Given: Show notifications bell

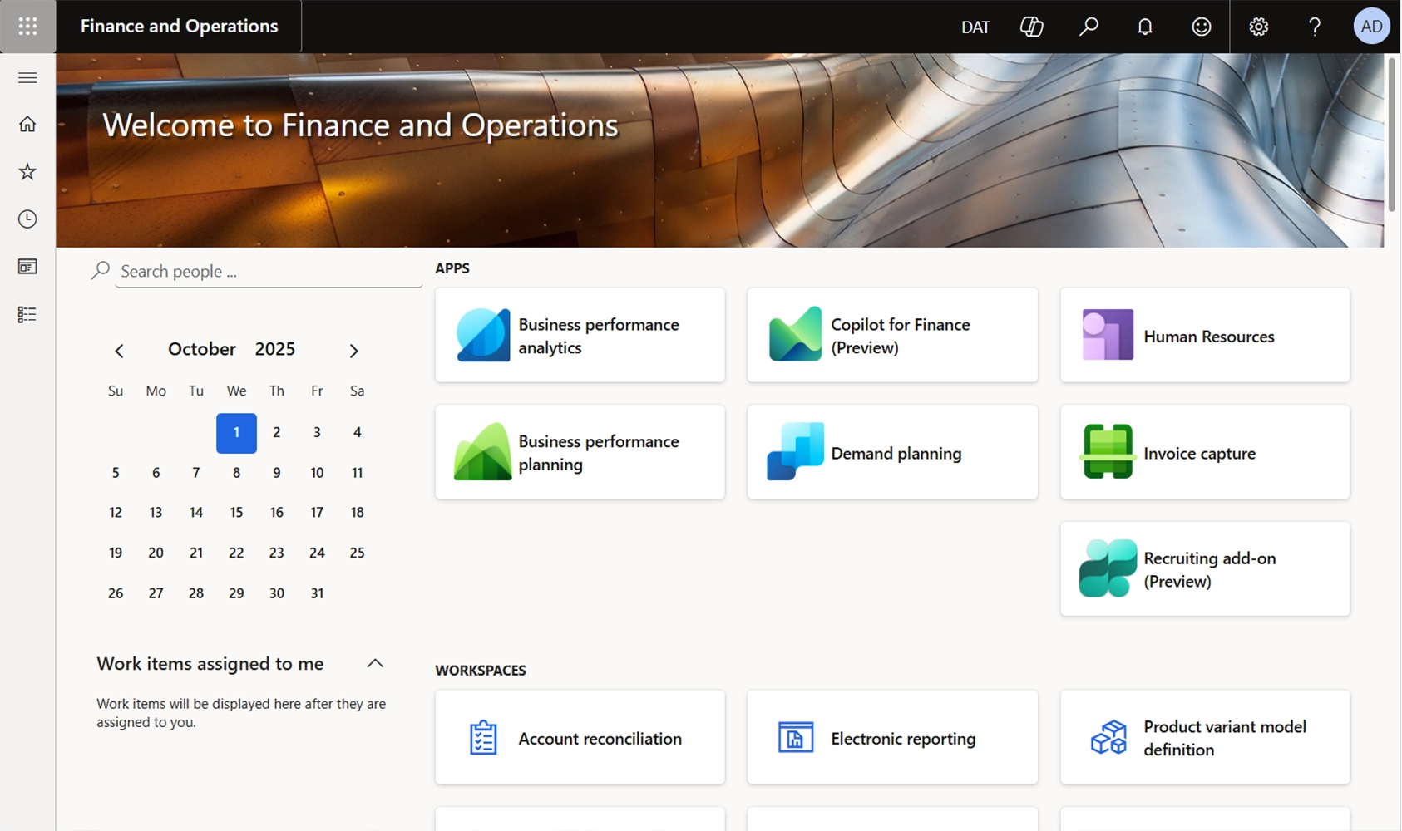Looking at the screenshot, I should point(1145,27).
